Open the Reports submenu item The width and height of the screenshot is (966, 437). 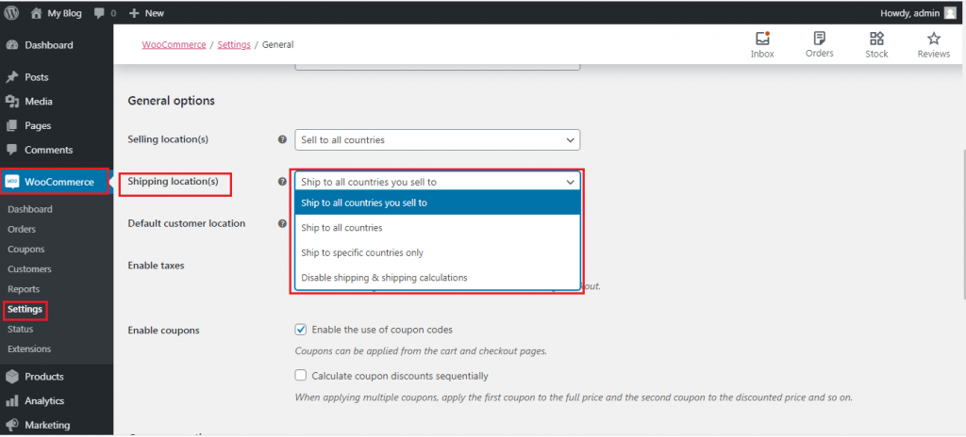(24, 289)
